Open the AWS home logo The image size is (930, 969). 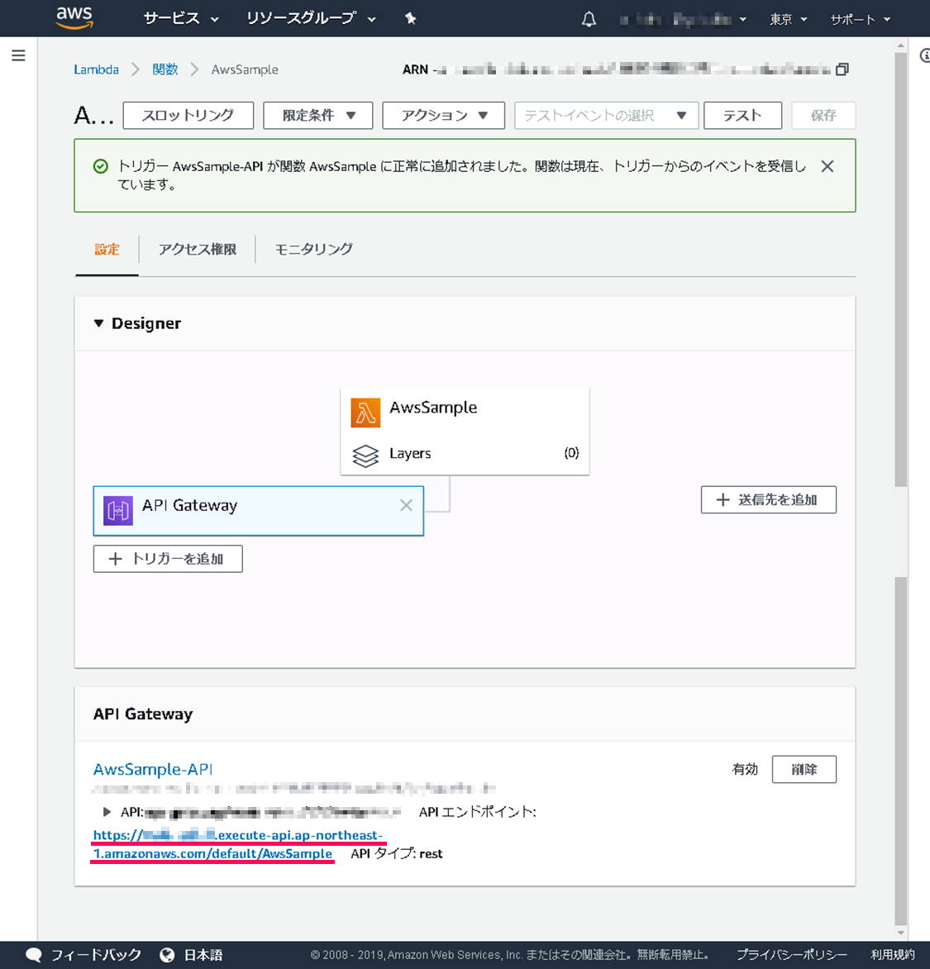coord(74,18)
